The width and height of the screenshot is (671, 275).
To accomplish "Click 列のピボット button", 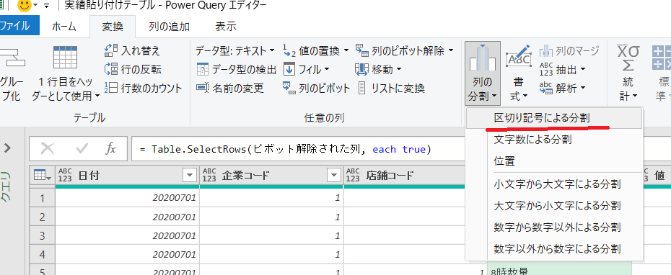I will (316, 89).
